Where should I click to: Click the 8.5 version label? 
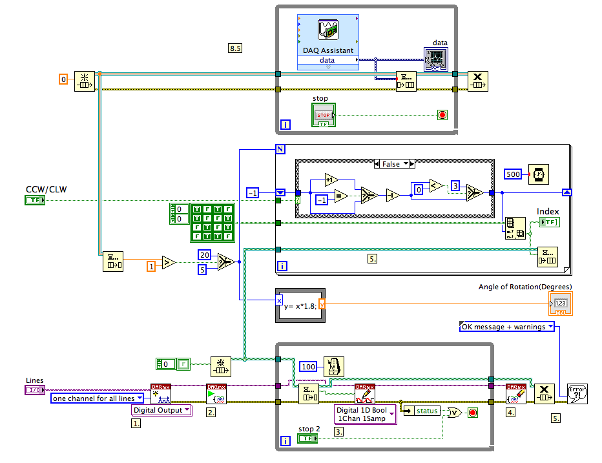(235, 48)
